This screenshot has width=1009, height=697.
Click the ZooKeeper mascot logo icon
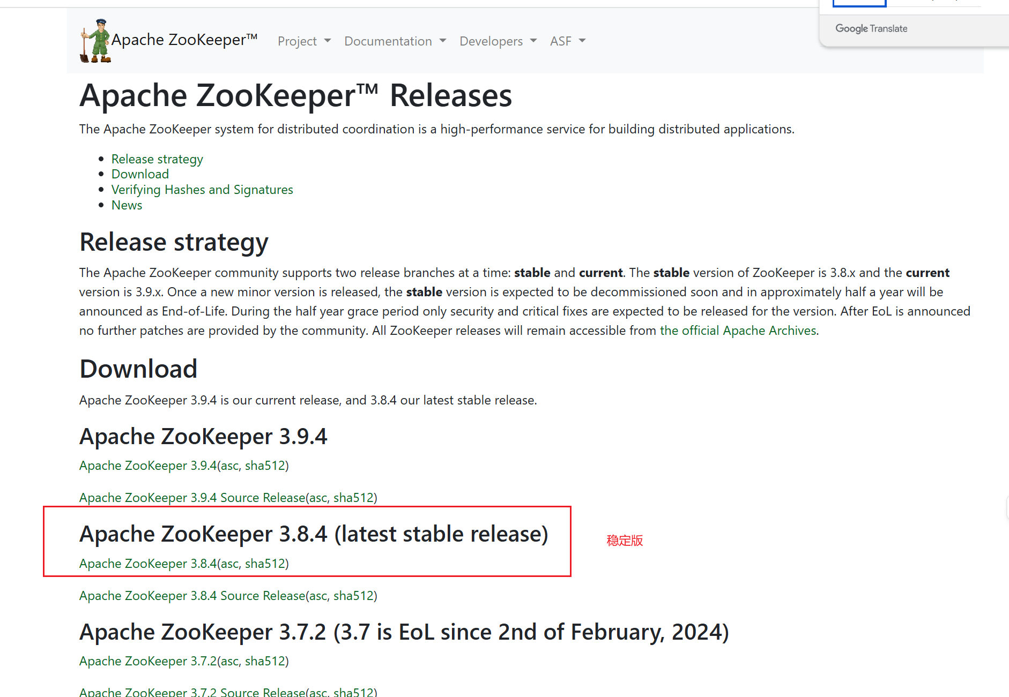tap(95, 41)
